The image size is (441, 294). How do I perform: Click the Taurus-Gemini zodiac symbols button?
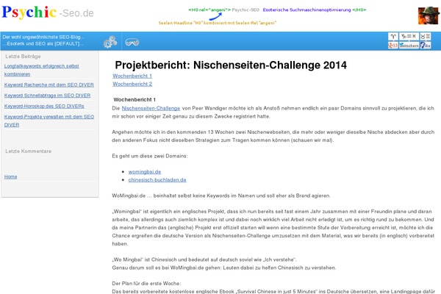pos(426,36)
